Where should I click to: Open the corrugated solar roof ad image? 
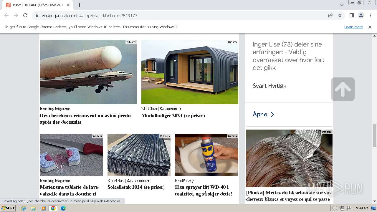(139, 155)
